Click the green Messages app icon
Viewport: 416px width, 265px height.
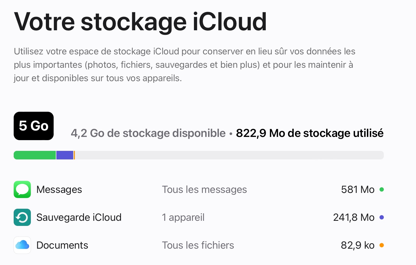coord(22,189)
